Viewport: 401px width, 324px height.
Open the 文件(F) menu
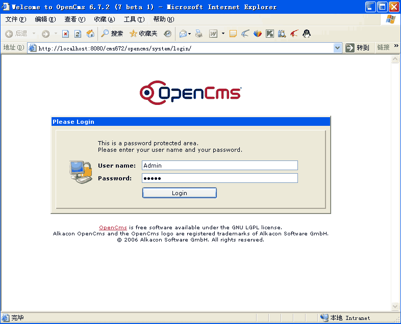tap(16, 19)
